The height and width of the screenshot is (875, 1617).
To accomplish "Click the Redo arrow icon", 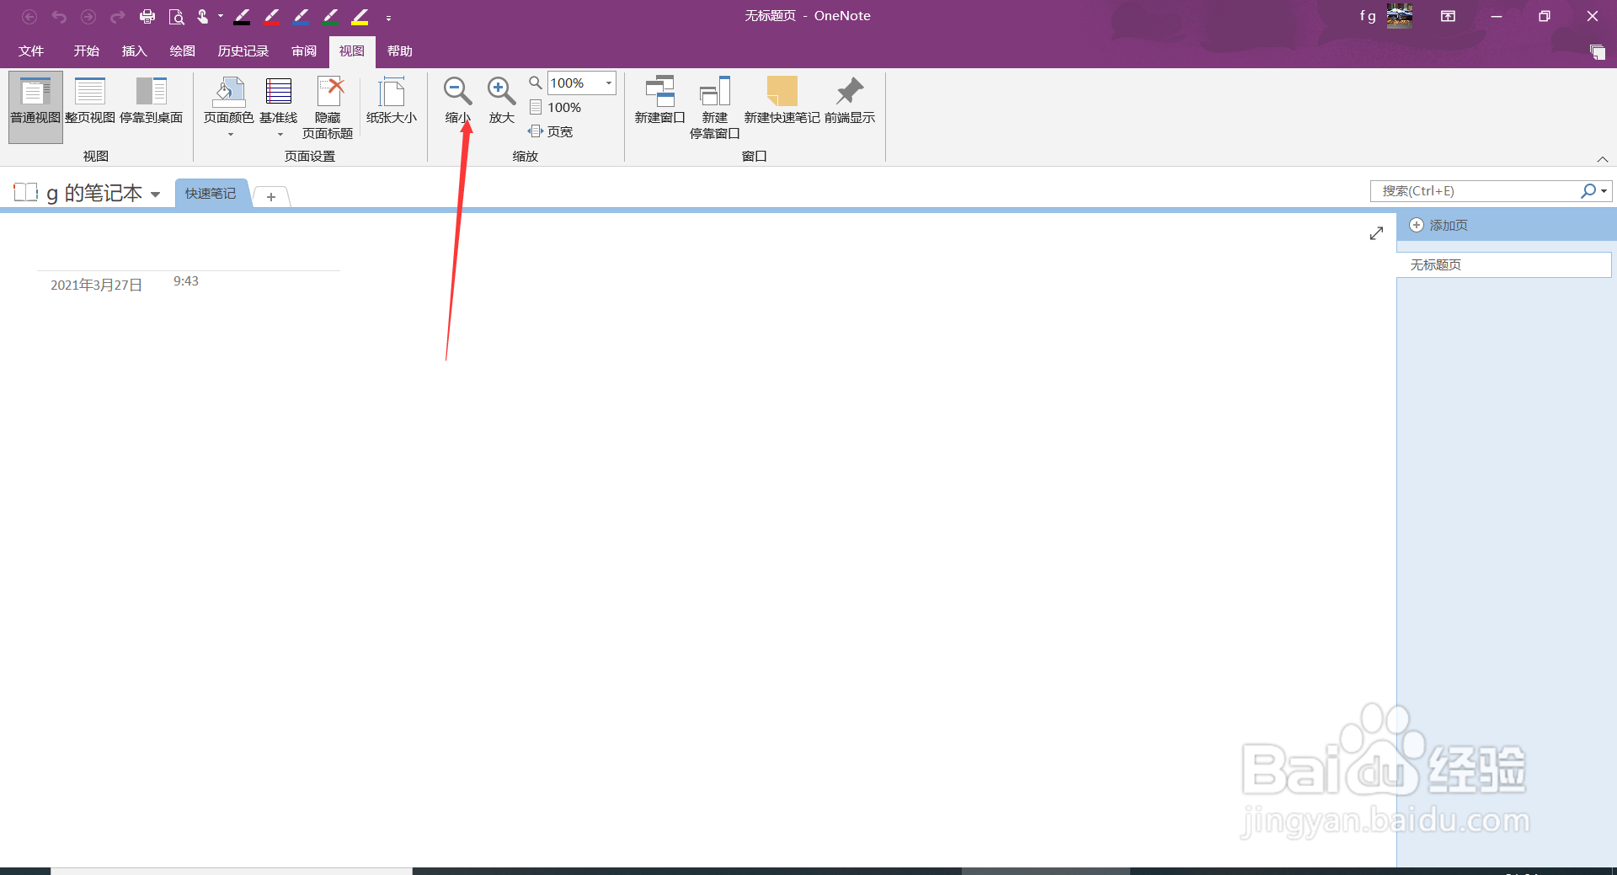I will (118, 17).
